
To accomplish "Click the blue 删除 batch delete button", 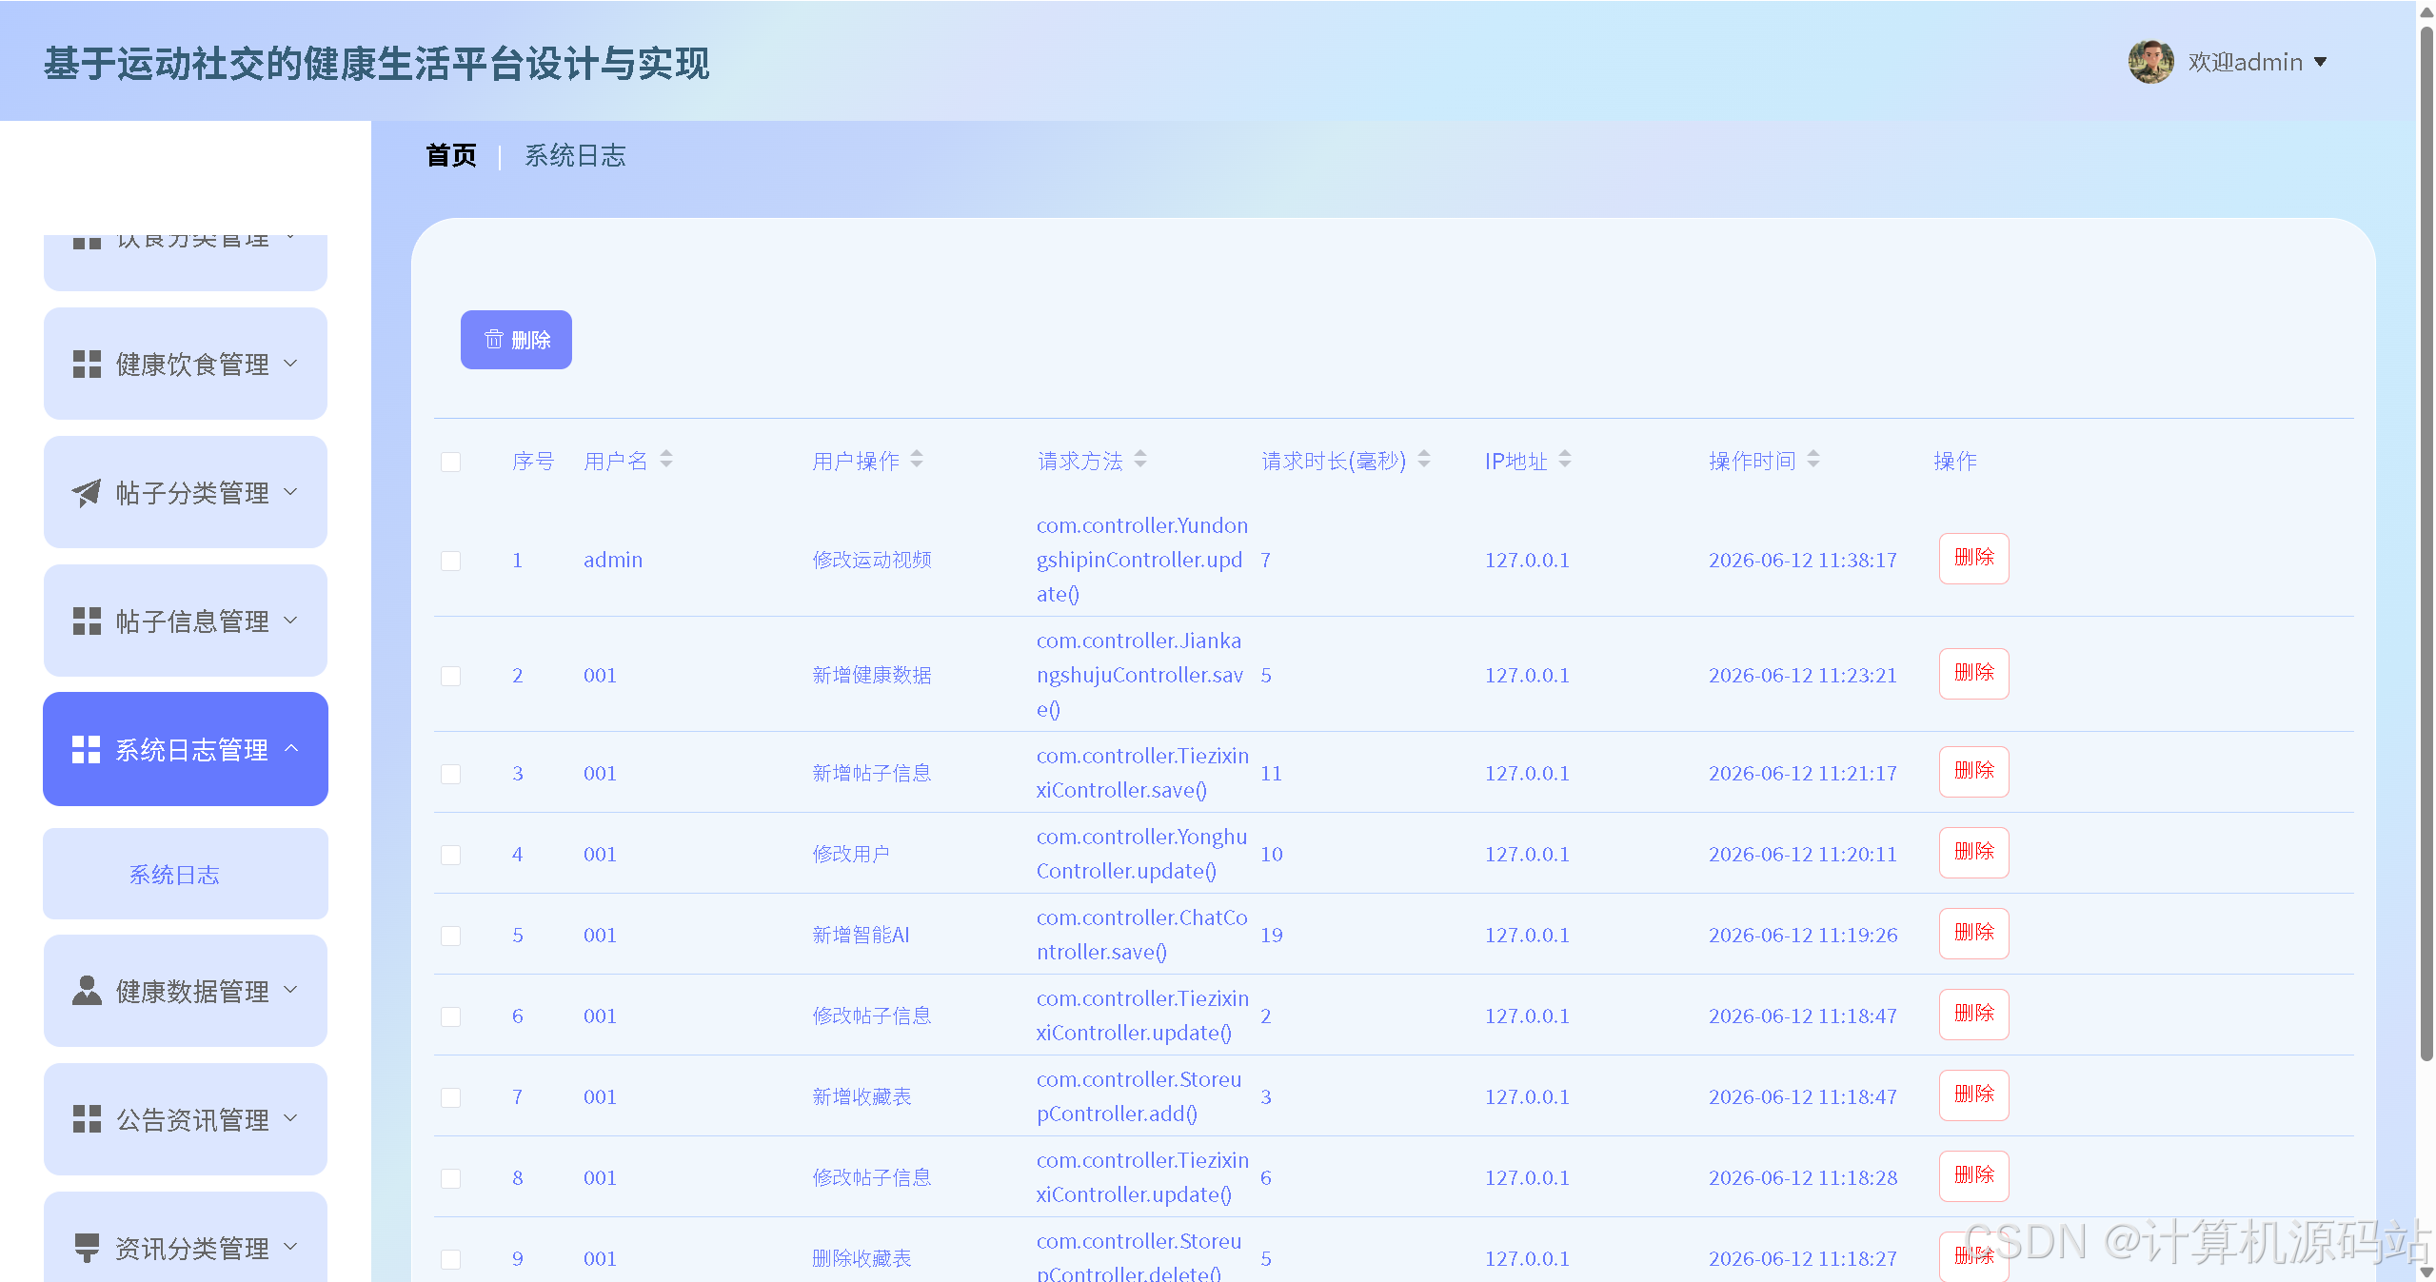I will [x=516, y=340].
